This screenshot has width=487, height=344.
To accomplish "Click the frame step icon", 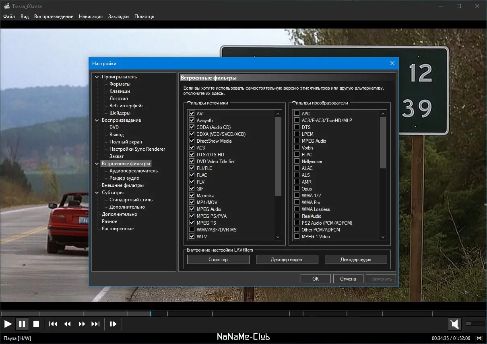I will point(113,324).
